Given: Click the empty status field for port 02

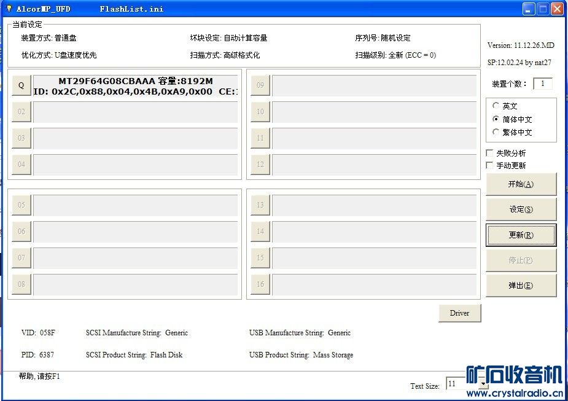Looking at the screenshot, I should point(136,112).
